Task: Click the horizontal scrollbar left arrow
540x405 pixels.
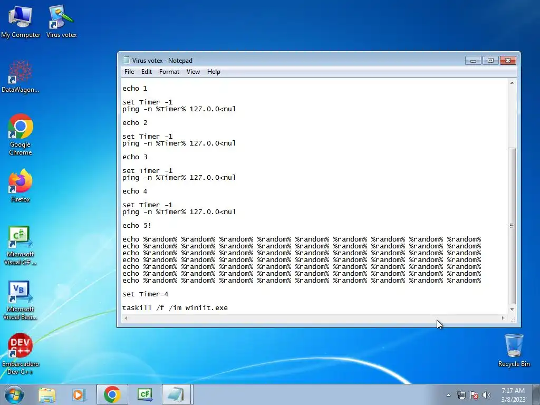Action: pos(126,318)
